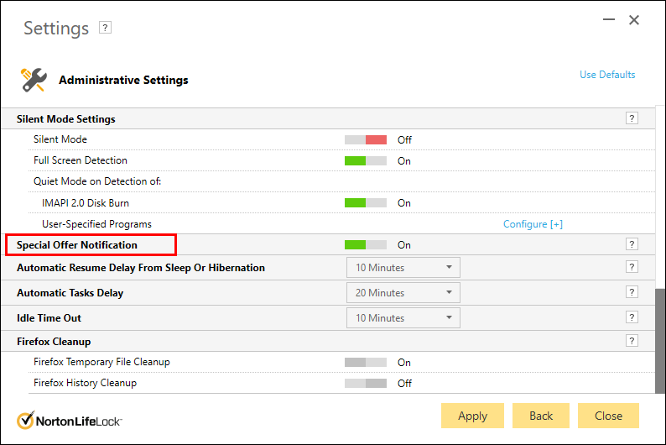Open Idle Time Out dropdown
666x445 pixels.
[403, 318]
